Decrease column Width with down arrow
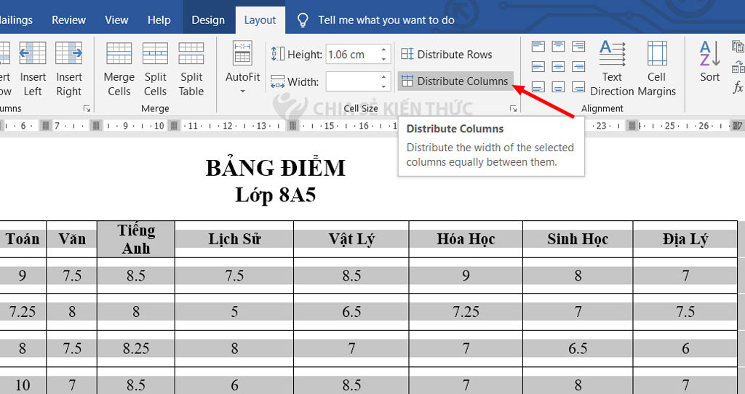This screenshot has height=394, width=745. coord(383,87)
